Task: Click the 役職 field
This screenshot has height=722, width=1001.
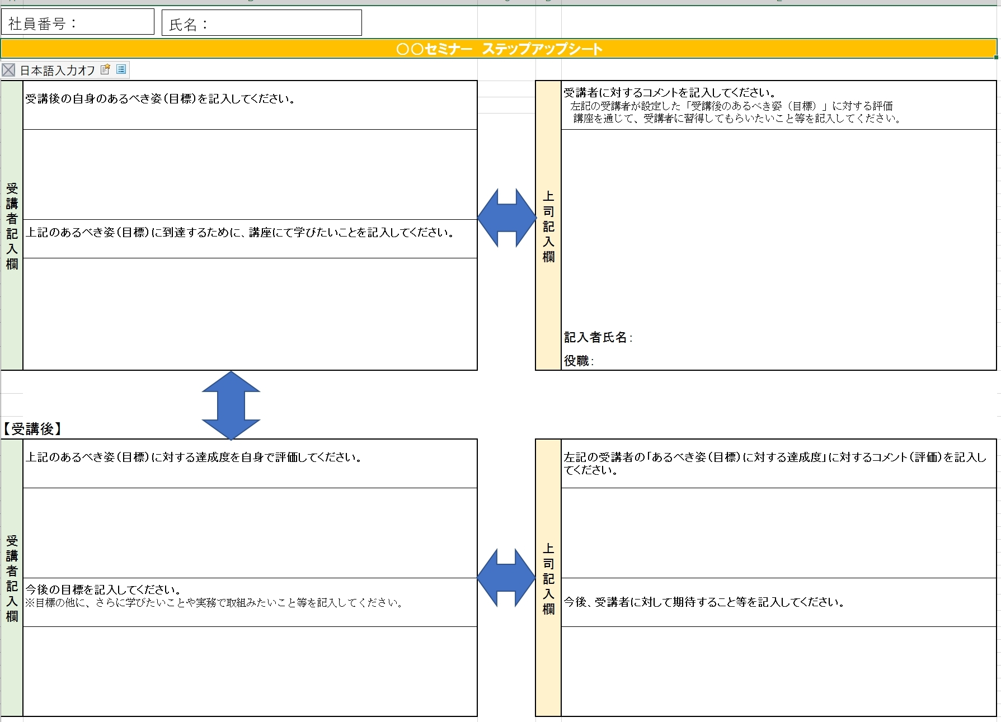Action: click(x=779, y=361)
